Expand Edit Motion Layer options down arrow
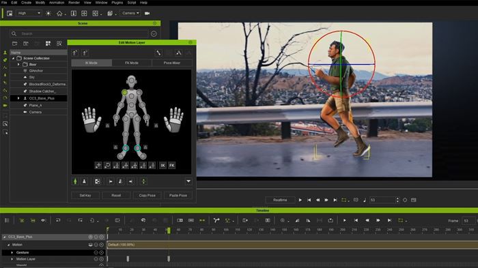The image size is (478, 268). 188,181
